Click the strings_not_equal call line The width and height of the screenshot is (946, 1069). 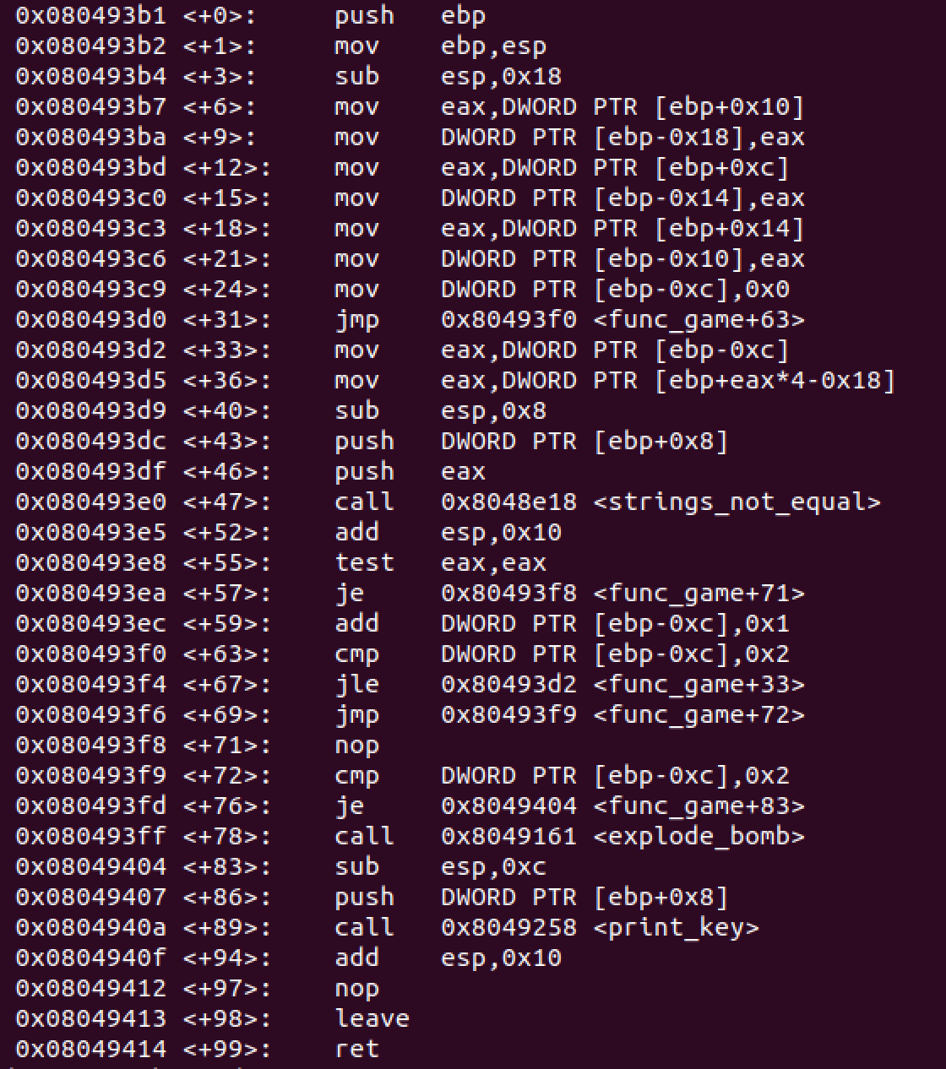click(x=448, y=502)
